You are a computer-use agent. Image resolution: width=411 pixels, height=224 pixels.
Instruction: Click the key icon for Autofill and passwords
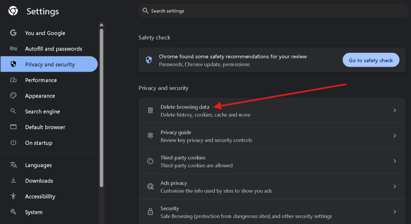pos(13,48)
